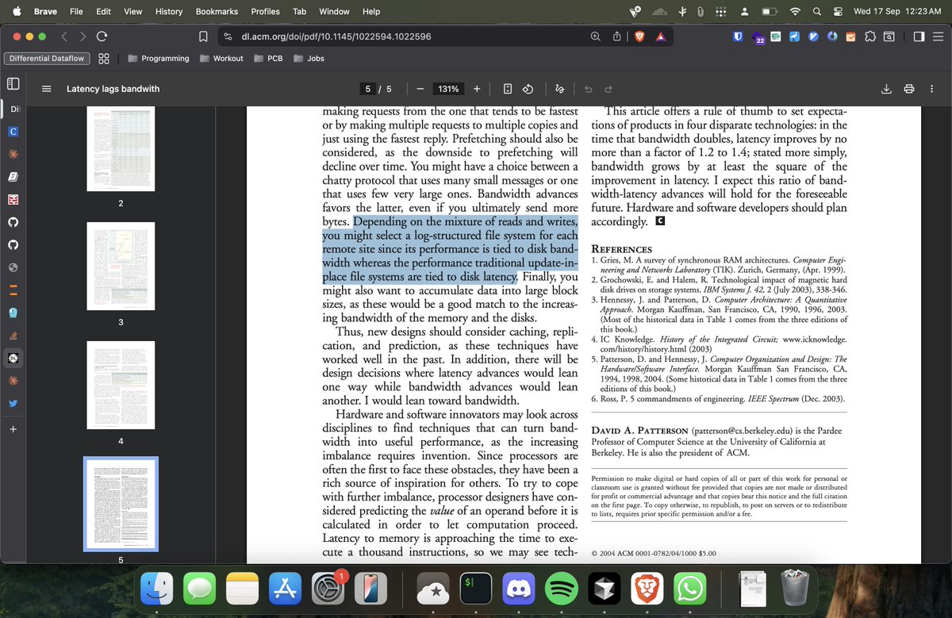
Task: Select page 4 thumbnail
Action: (x=121, y=385)
